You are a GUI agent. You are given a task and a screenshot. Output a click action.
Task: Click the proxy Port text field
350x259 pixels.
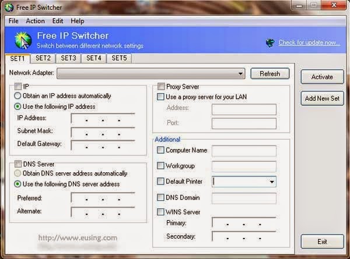tap(244, 123)
